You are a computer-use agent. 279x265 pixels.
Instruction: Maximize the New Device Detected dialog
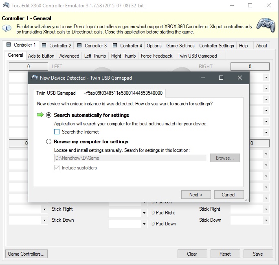click(x=221, y=78)
